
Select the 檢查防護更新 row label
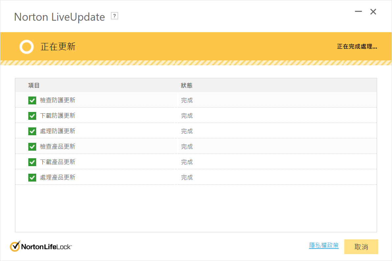(x=58, y=100)
